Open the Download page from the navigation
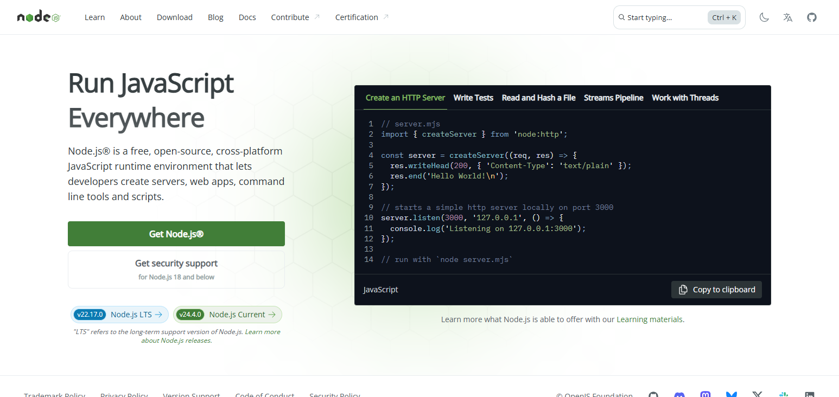 pos(175,17)
